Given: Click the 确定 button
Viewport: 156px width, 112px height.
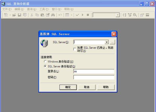Looking at the screenshot, I should click(x=68, y=87).
